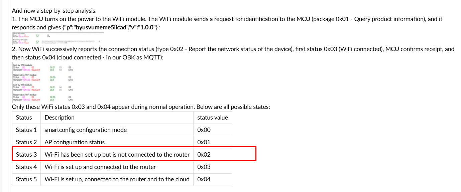Screen dimensions: 461x192
Task: Open the network status packet capture thumbnail
Action: [43, 81]
